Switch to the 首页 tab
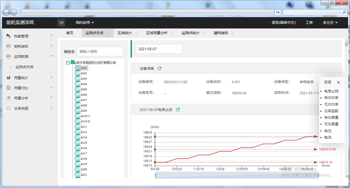Viewport: 350px width, 188px height. pyautogui.click(x=70, y=33)
